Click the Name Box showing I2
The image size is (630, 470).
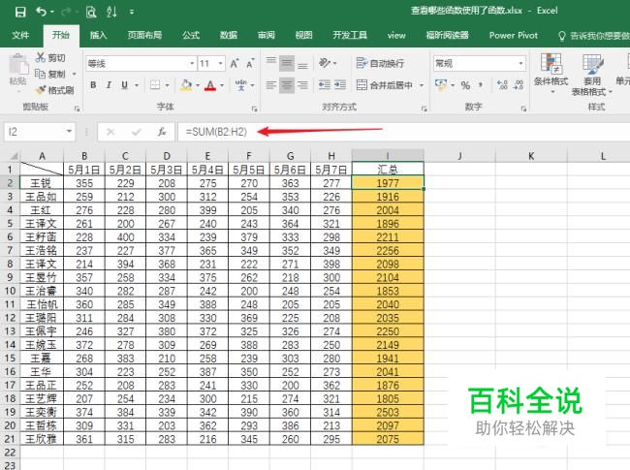pos(37,132)
